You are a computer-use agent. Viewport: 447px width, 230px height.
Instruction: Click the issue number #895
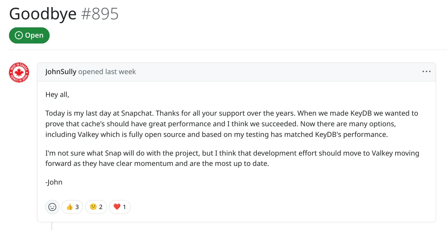(100, 14)
